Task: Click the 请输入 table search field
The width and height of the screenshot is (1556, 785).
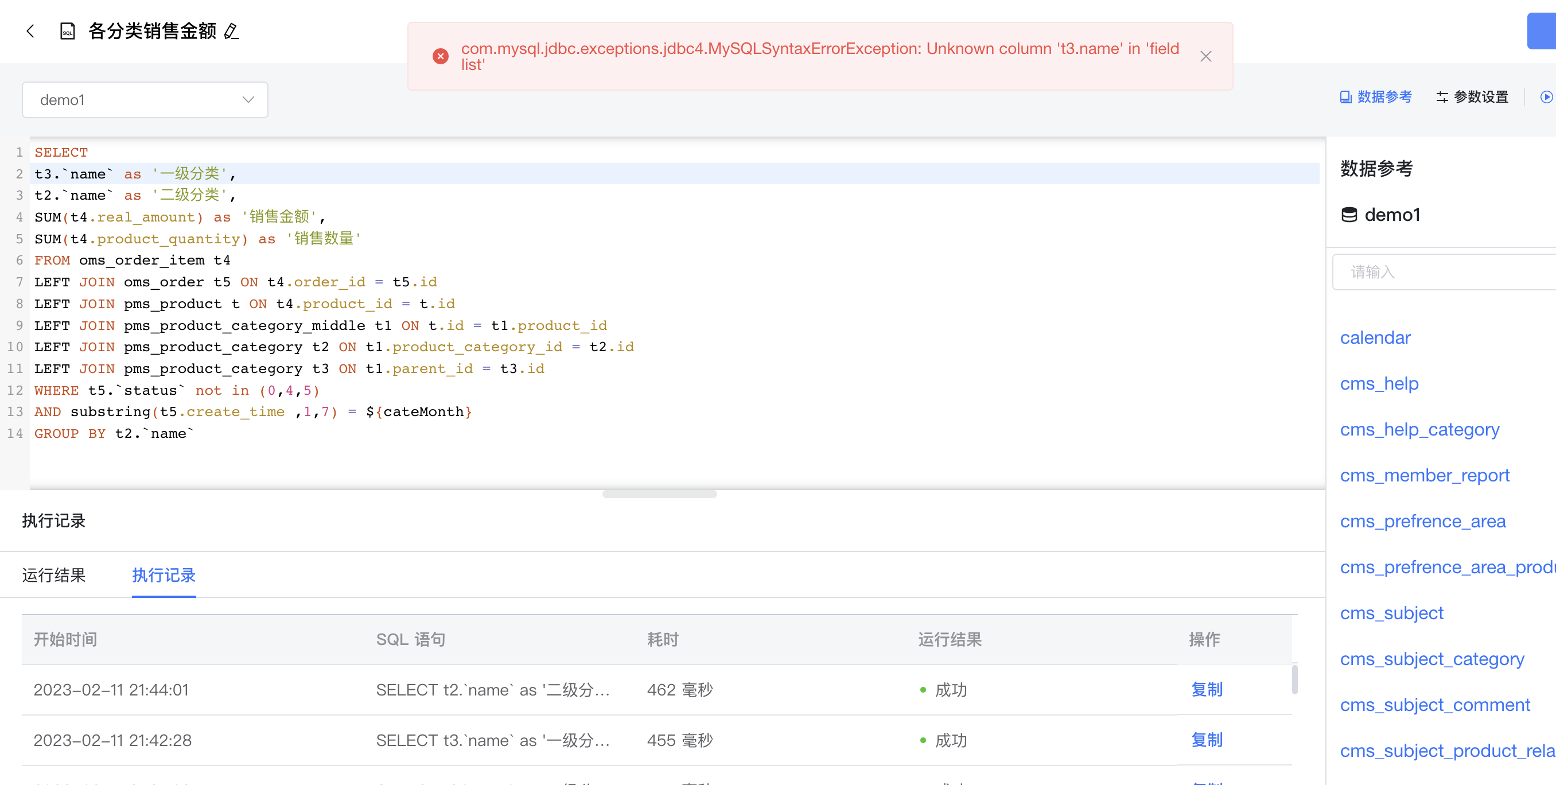Action: tap(1443, 272)
